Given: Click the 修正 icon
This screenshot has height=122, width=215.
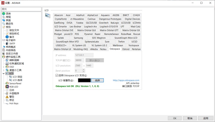Looking at the screenshot, I should (7, 100).
